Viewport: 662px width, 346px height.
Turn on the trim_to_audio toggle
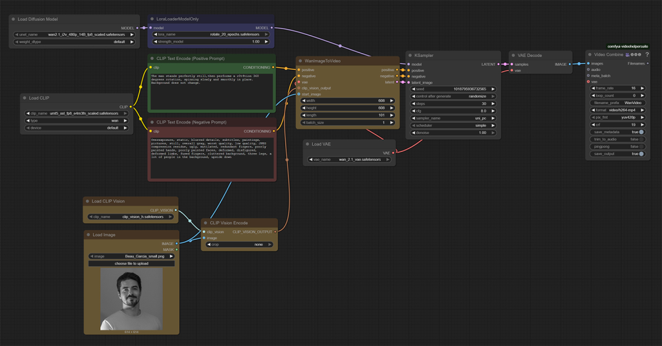tap(641, 139)
